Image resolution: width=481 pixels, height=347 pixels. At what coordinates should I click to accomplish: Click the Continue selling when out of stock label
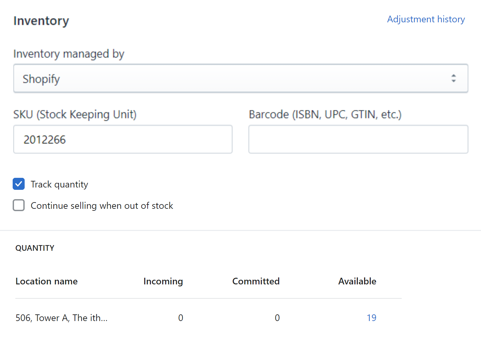pyautogui.click(x=102, y=206)
